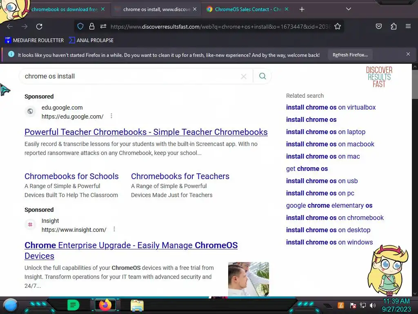Image resolution: width=418 pixels, height=314 pixels.
Task: Open site permissions icon in address bar
Action: [x=103, y=26]
